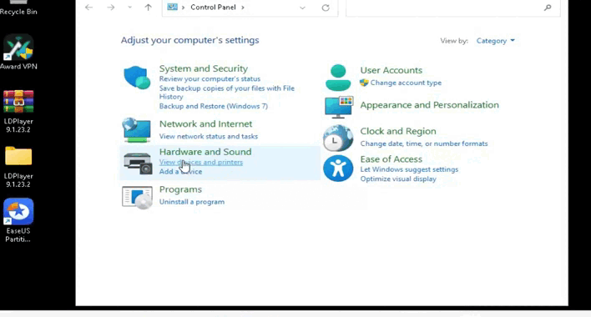Viewport: 591px width, 317px height.
Task: Click the Network and Internet globe icon
Action: tap(136, 130)
